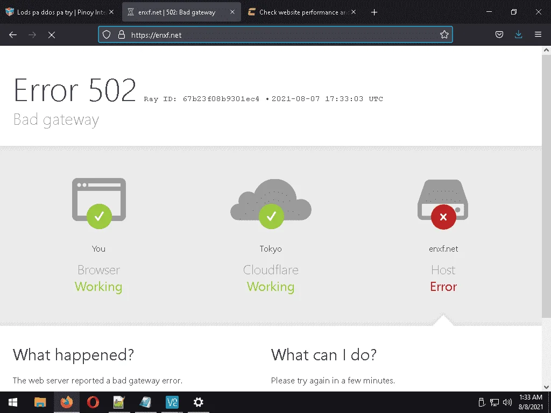Screen dimensions: 551x413
Task: Click scrollbar up arrow on page
Action: [546, 50]
